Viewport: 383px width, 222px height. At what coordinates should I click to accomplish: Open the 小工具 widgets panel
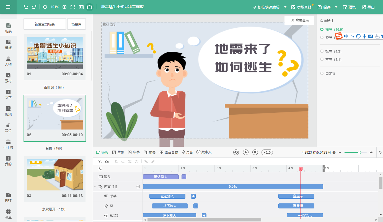click(x=8, y=144)
